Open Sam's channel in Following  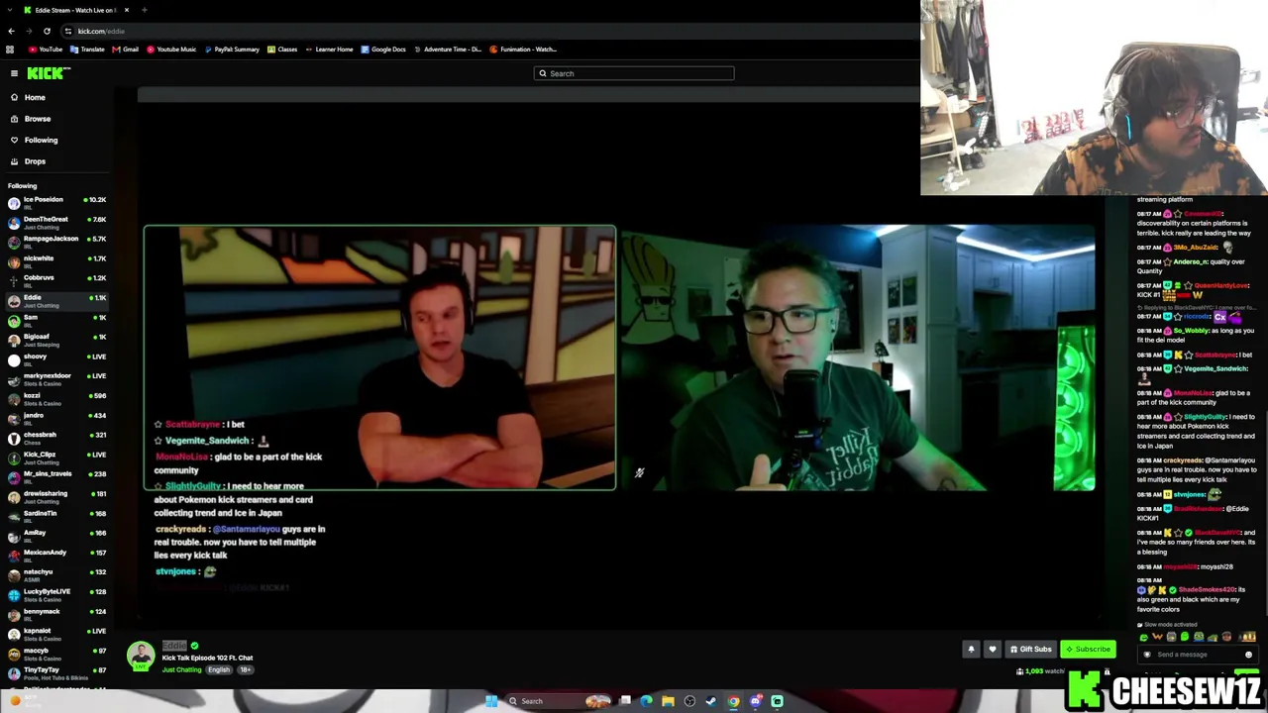coord(59,321)
